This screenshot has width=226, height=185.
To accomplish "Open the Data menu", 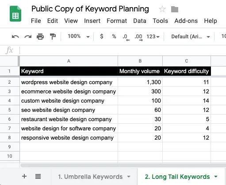I will pyautogui.click(x=140, y=21).
